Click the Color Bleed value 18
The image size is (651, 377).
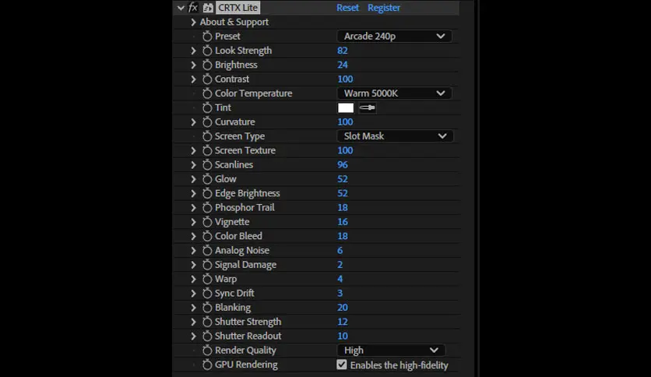[x=343, y=236]
